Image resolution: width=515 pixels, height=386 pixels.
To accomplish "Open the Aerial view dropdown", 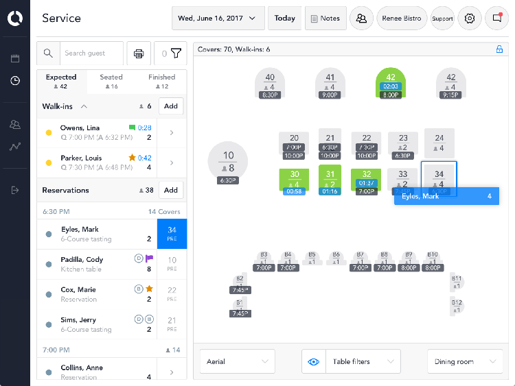I will [237, 361].
